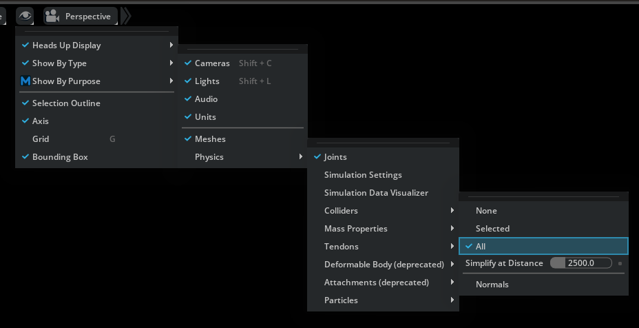
Task: Disable the Bounding Box option
Action: [59, 157]
